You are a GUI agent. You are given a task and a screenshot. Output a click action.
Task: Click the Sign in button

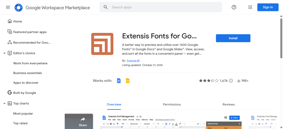click(268, 7)
